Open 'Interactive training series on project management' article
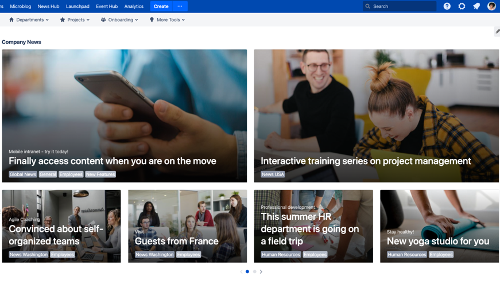500x284 pixels. 366,161
